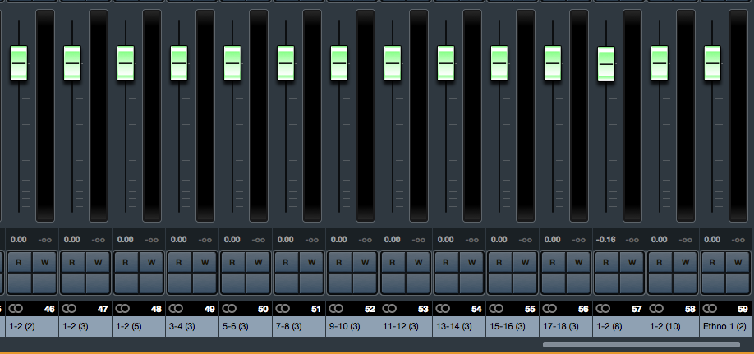The height and width of the screenshot is (354, 754).
Task: Click the stereo icon on channel 47
Action: pos(69,309)
